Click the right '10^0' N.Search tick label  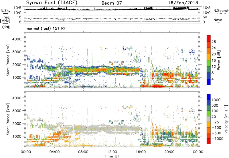click(207, 13)
